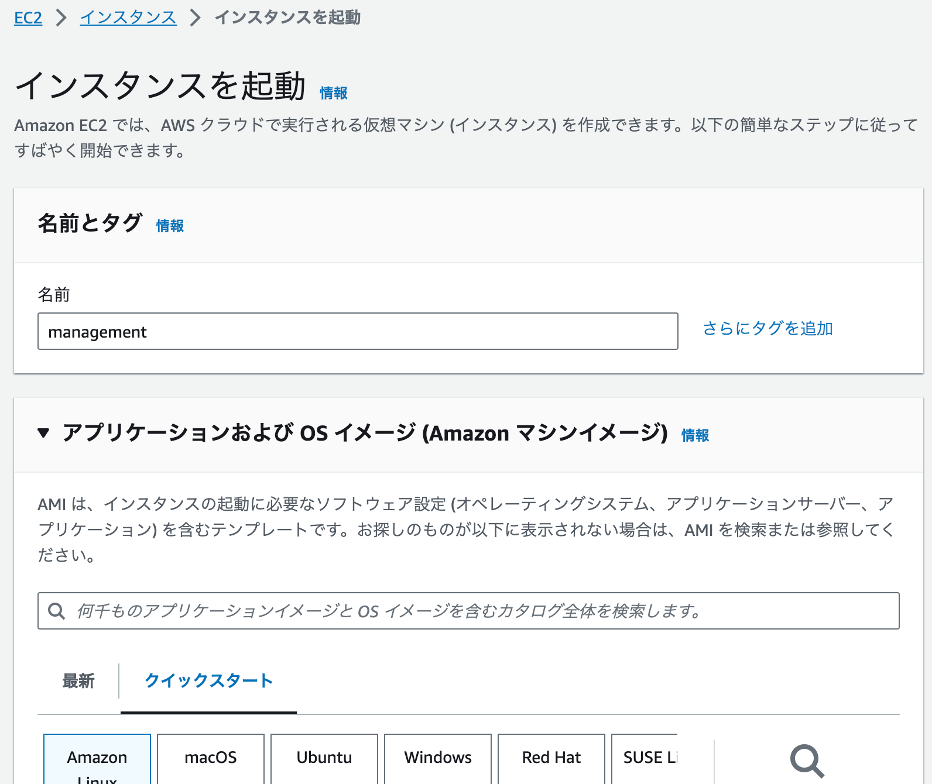Select the SUSE Linux AMI tile
932x784 pixels.
pos(645,759)
